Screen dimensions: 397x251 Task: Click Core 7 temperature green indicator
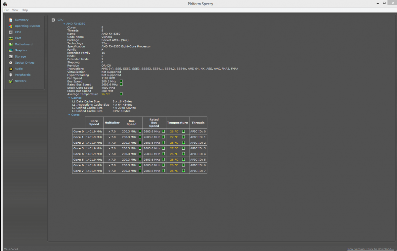point(184,171)
